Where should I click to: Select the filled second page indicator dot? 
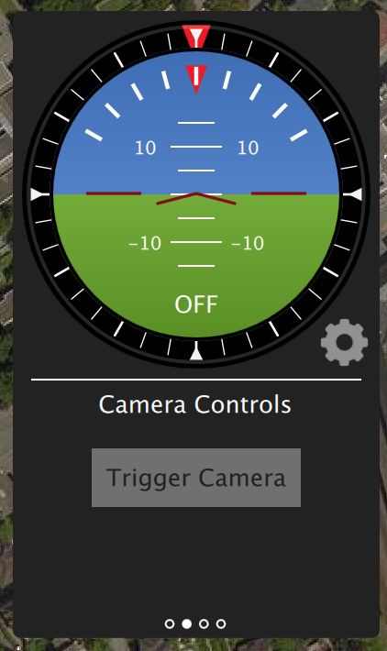pyautogui.click(x=187, y=623)
